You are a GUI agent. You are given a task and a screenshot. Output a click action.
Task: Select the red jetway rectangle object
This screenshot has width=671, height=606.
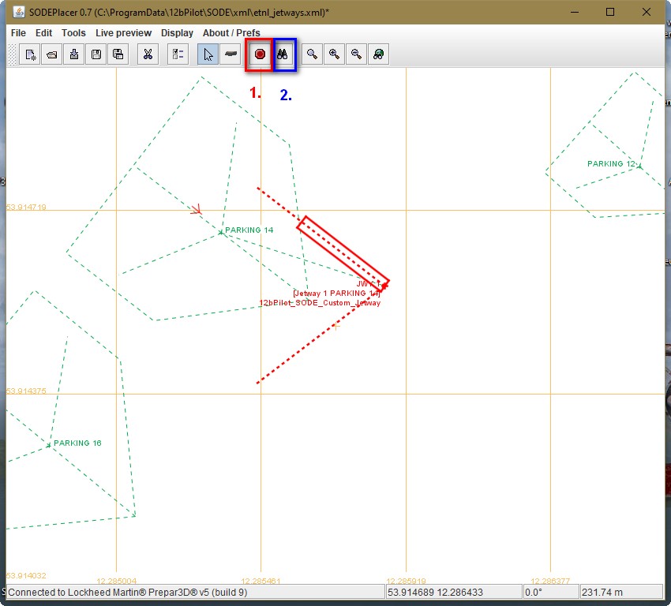343,249
